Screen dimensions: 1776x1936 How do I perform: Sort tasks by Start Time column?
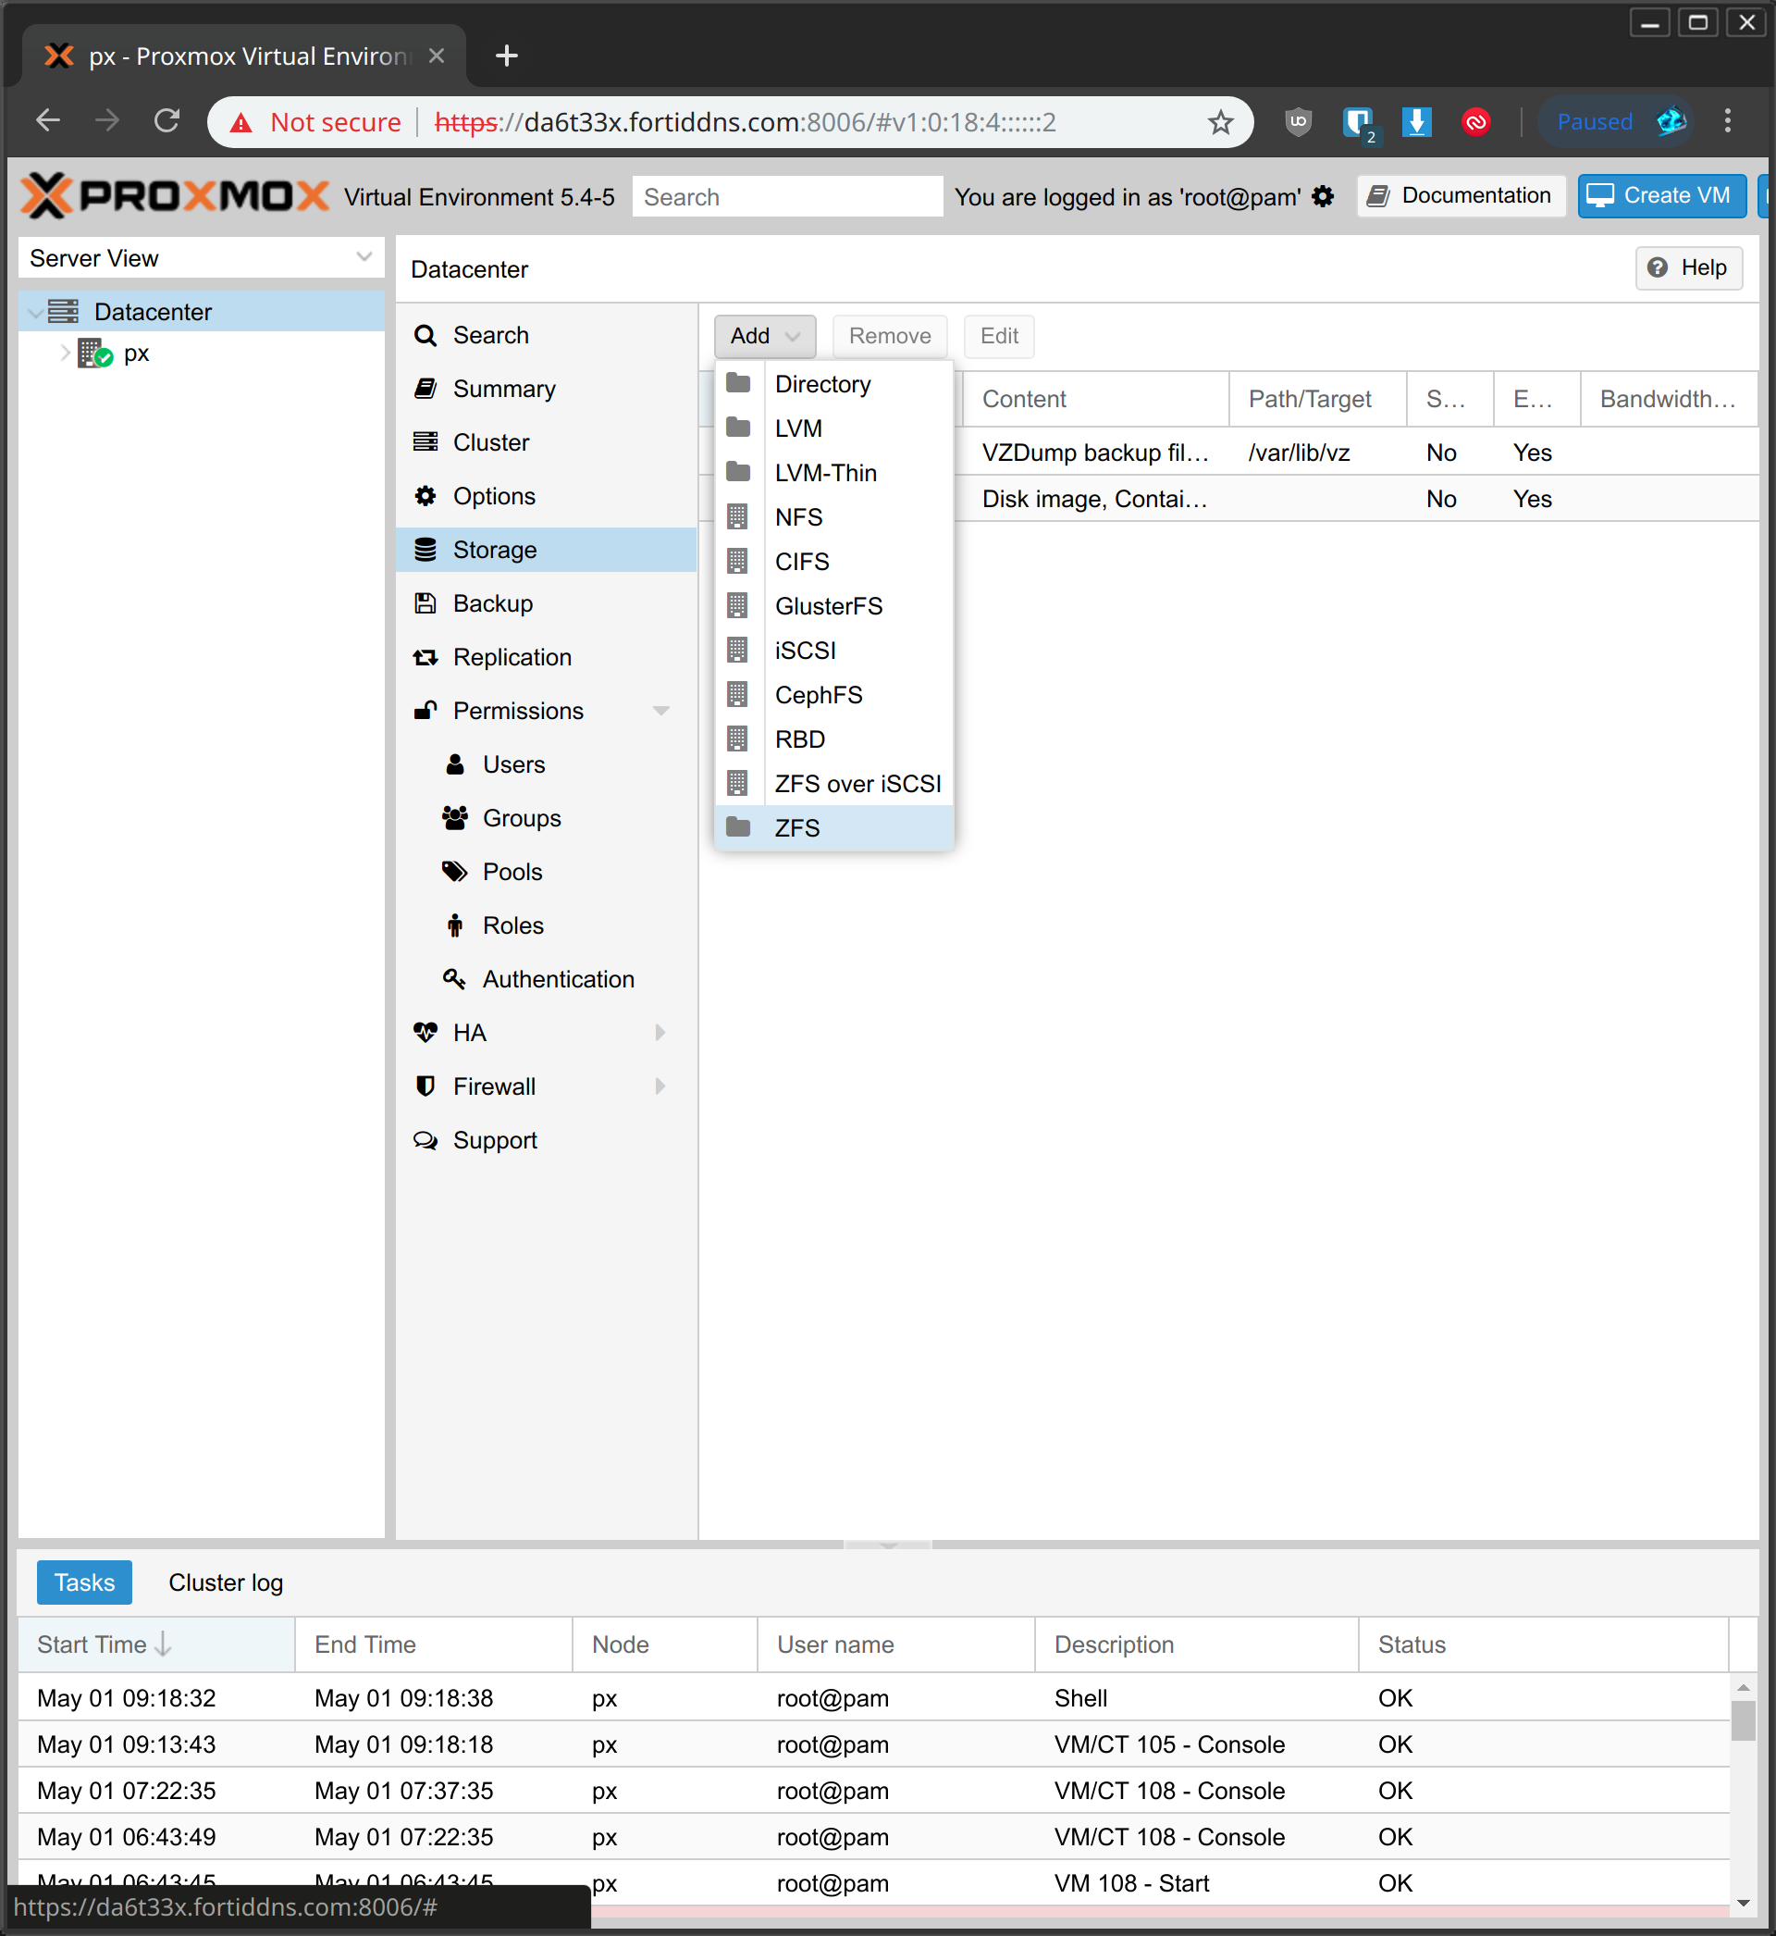point(155,1644)
